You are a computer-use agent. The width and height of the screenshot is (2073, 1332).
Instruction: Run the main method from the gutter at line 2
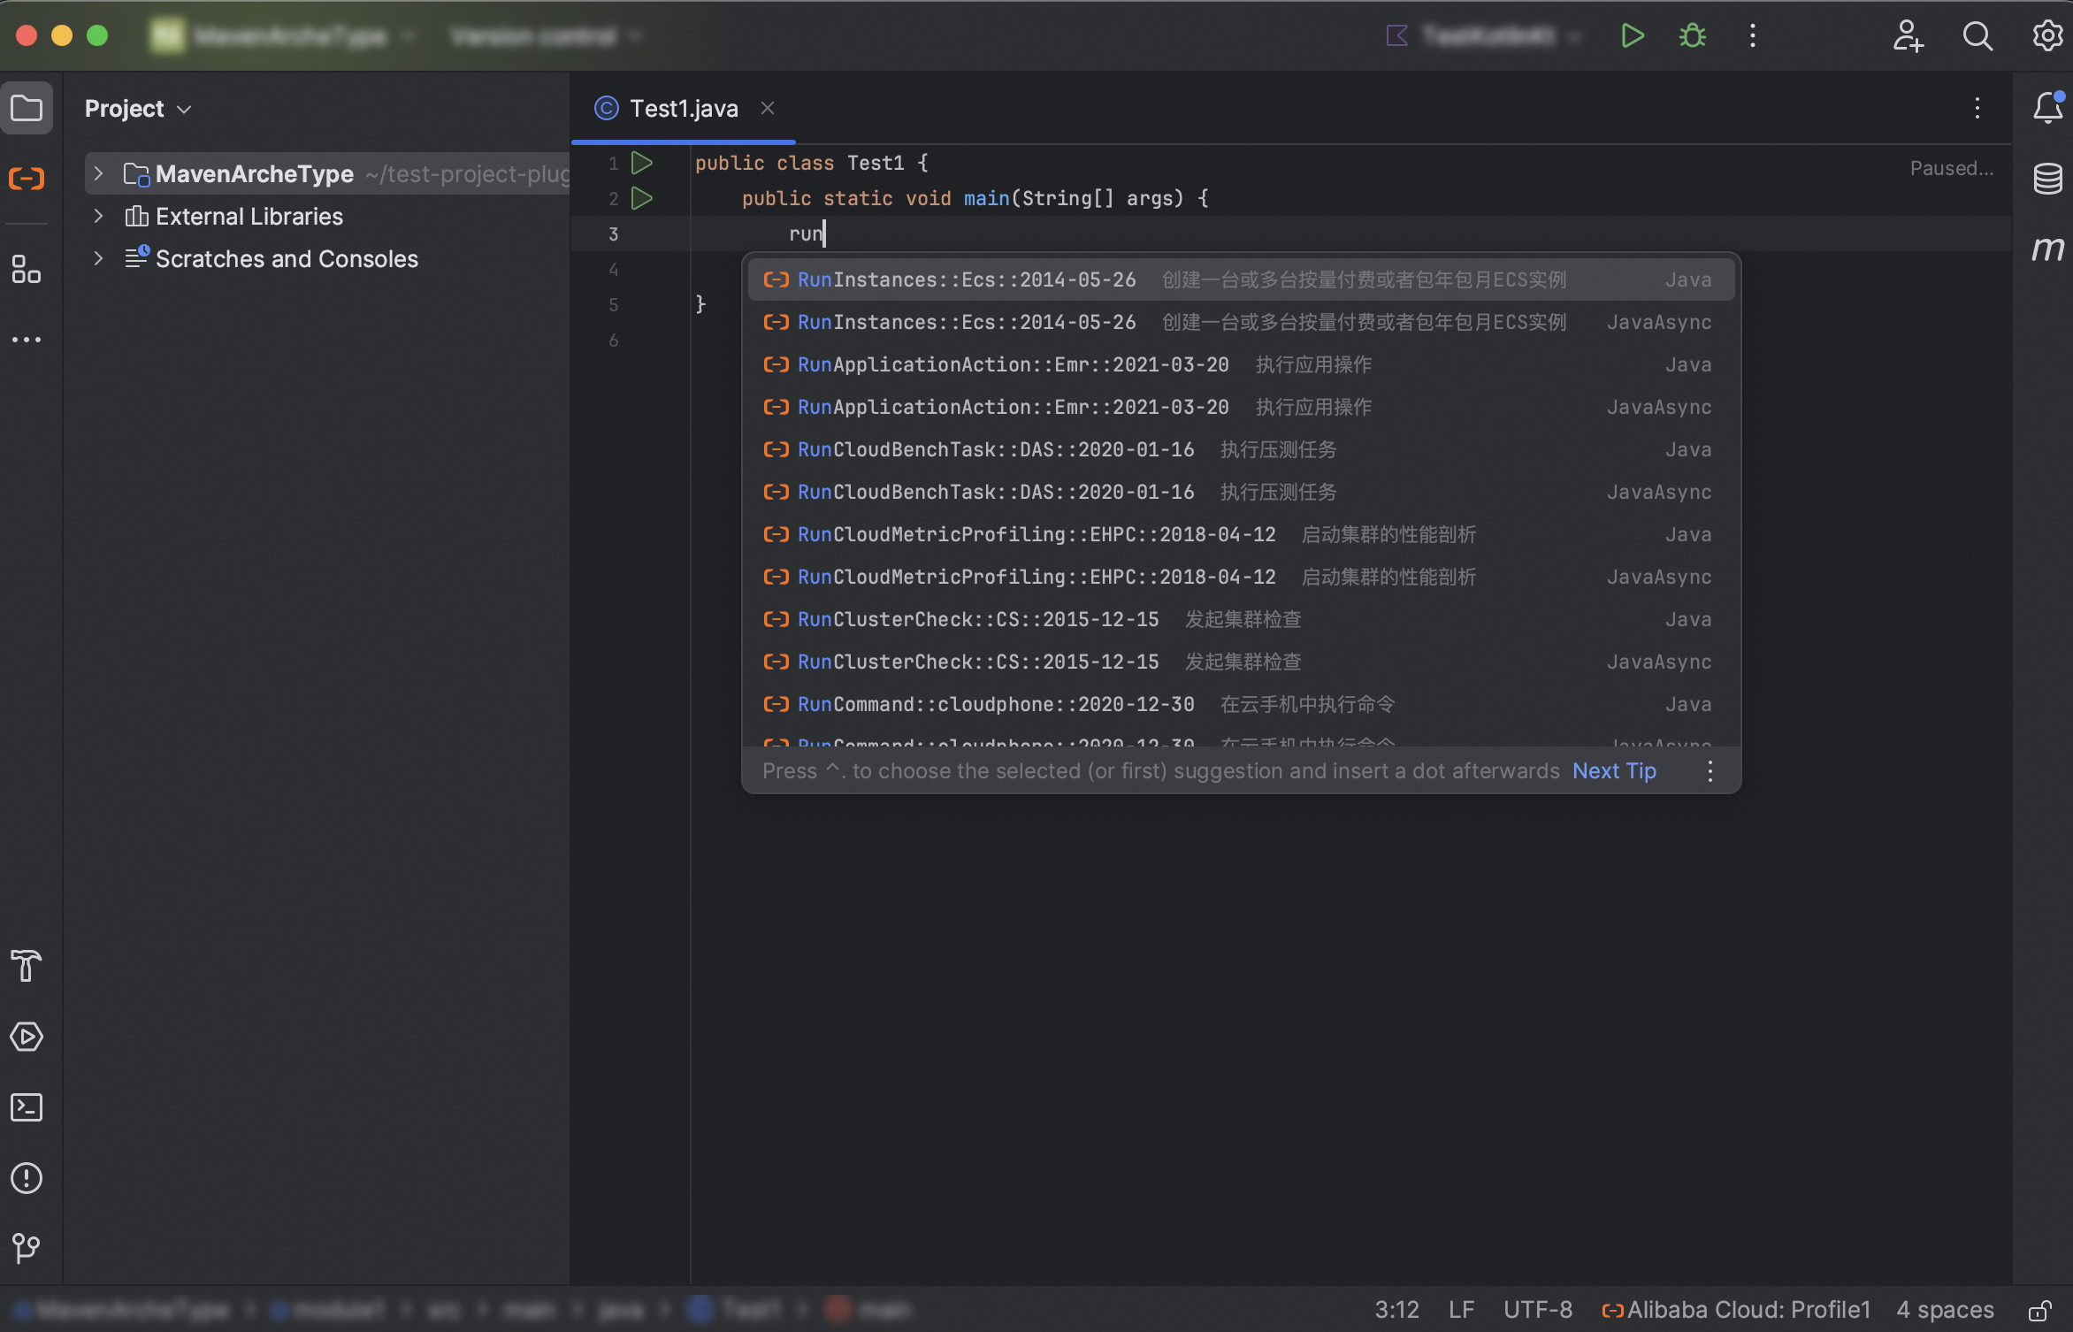642,199
